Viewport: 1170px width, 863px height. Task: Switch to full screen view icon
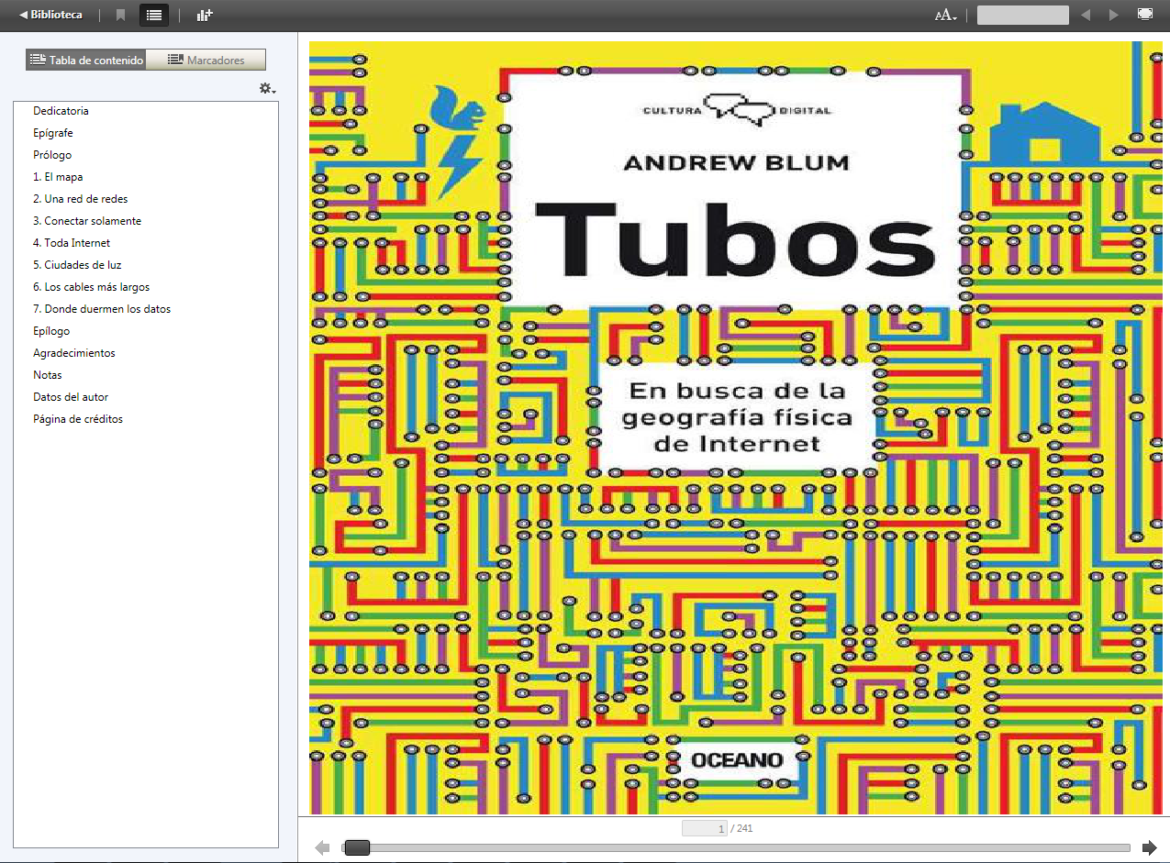tap(1145, 14)
